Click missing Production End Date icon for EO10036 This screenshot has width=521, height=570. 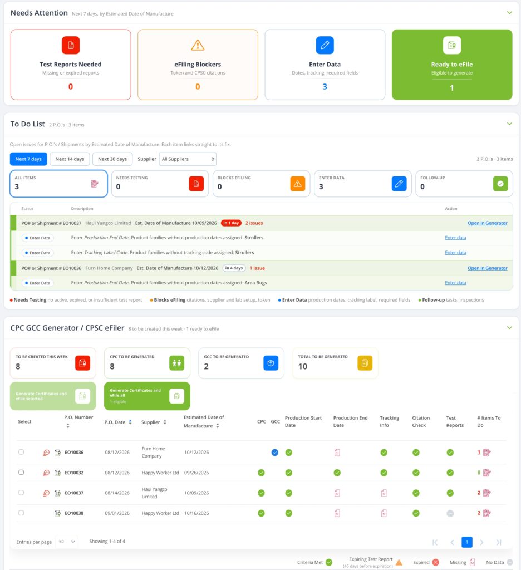pos(337,453)
